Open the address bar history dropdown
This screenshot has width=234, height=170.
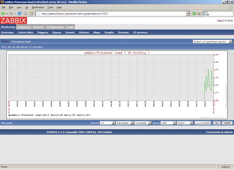188,14
